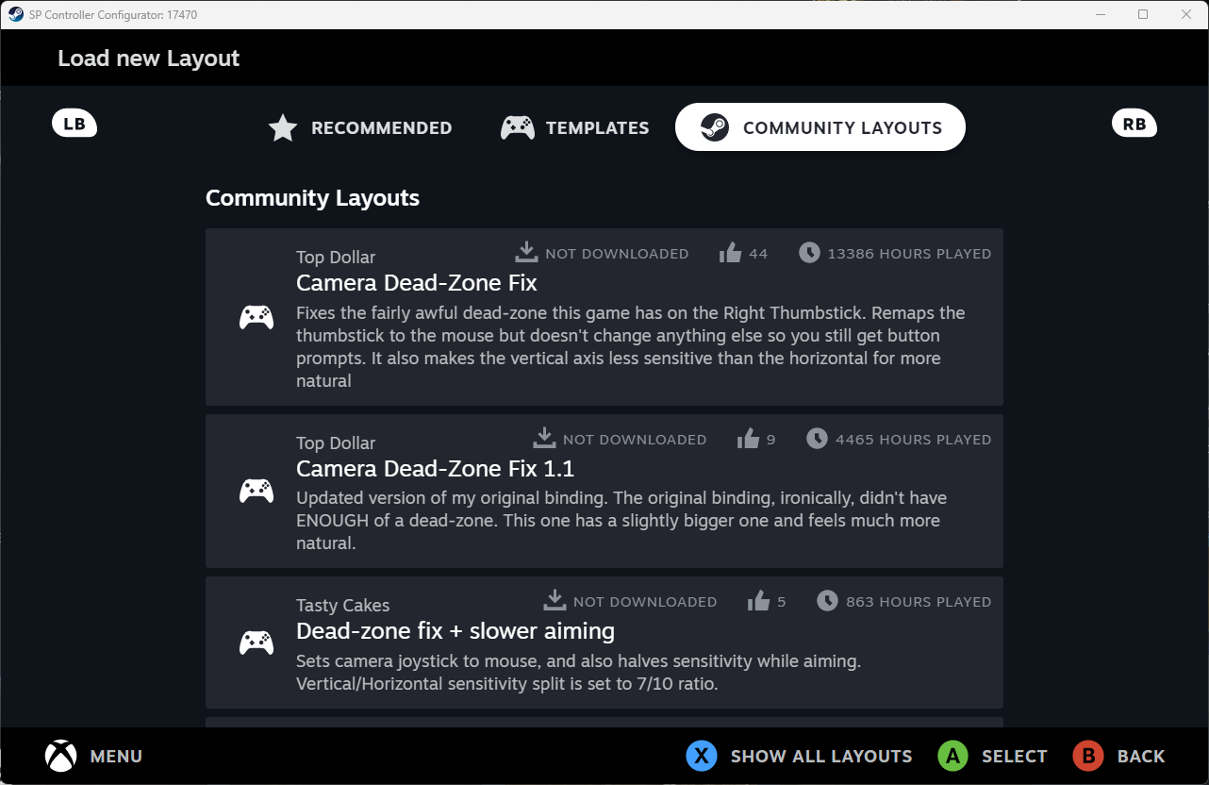This screenshot has height=785, width=1209.
Task: Click the download icon on Tasty Cakes layout
Action: 555,601
